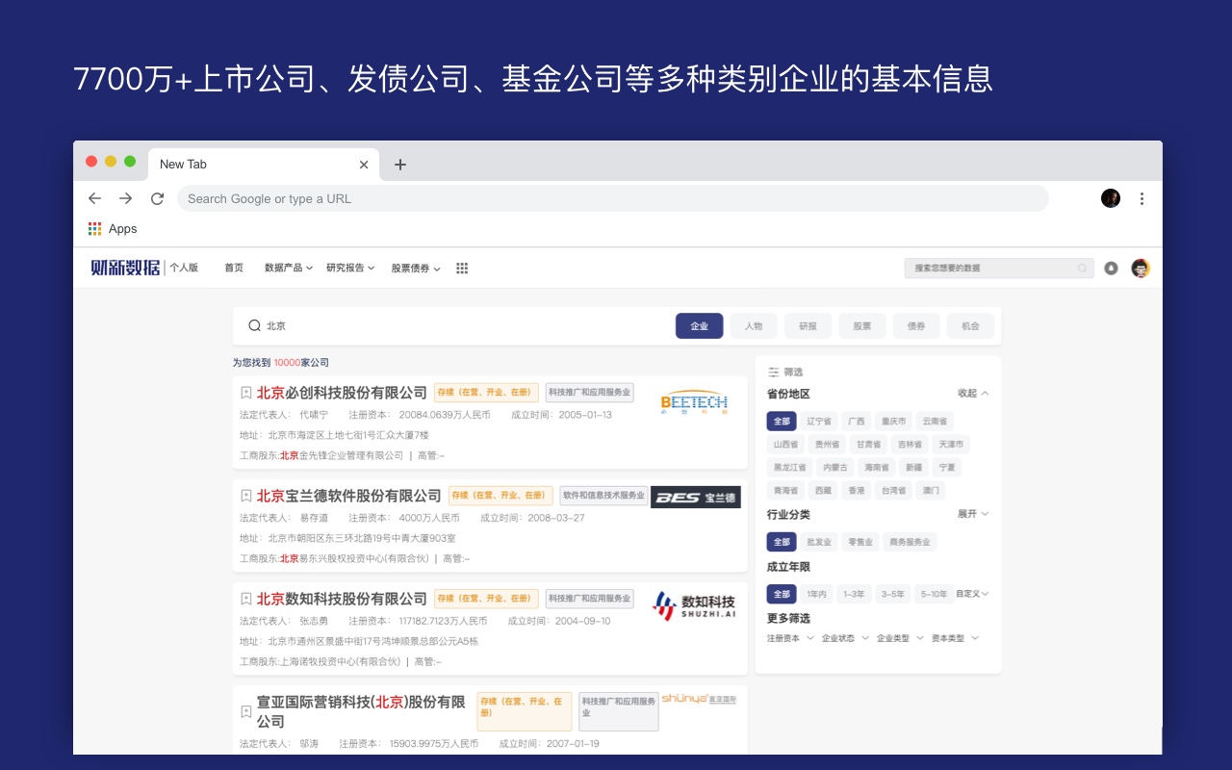The width and height of the screenshot is (1232, 770).
Task: Open the Chrome three-dot menu
Action: (x=1142, y=198)
